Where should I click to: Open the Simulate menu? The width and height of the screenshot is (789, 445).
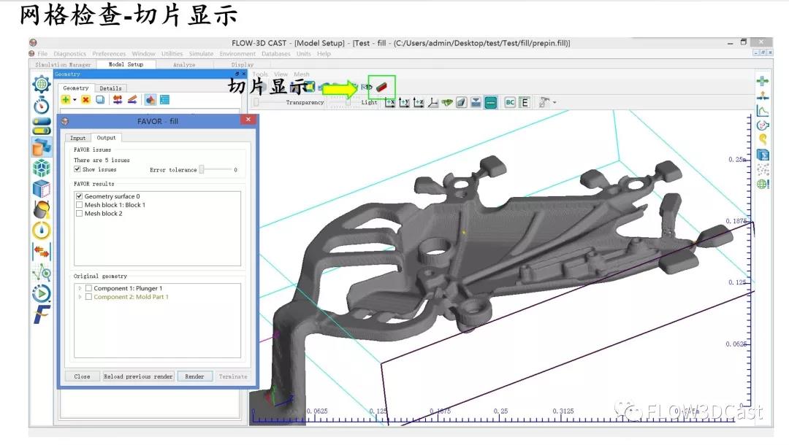point(201,53)
